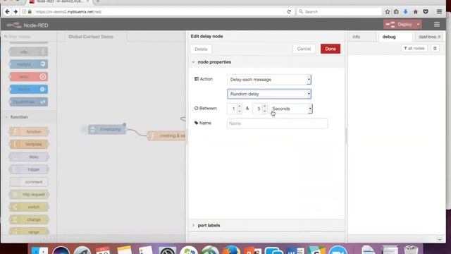Go forward in the browser
Image resolution: width=451 pixels, height=254 pixels.
pyautogui.click(x=16, y=11)
